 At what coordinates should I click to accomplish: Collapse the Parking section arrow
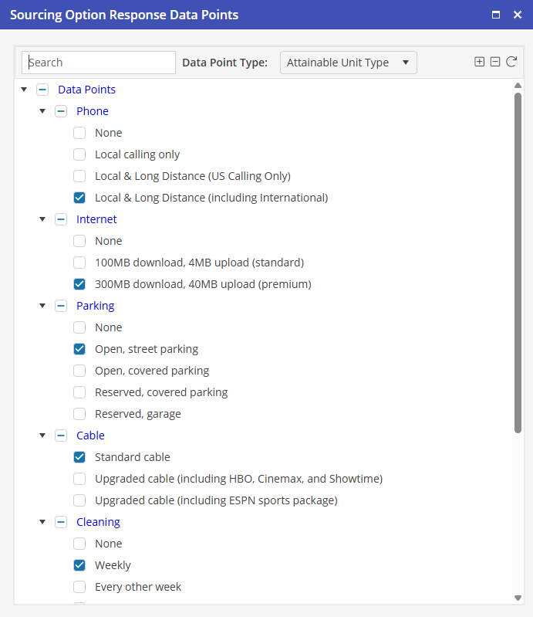click(42, 306)
